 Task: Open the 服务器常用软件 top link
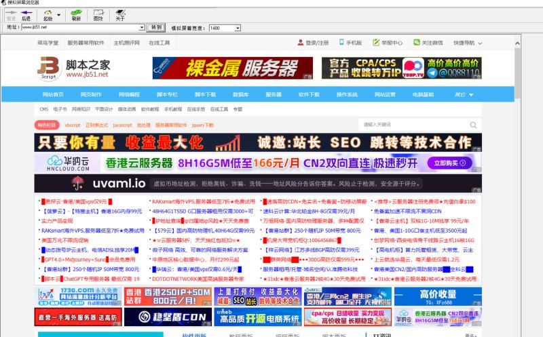pyautogui.click(x=86, y=43)
